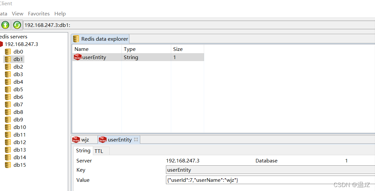Select db7 in the server tree

coord(18,104)
